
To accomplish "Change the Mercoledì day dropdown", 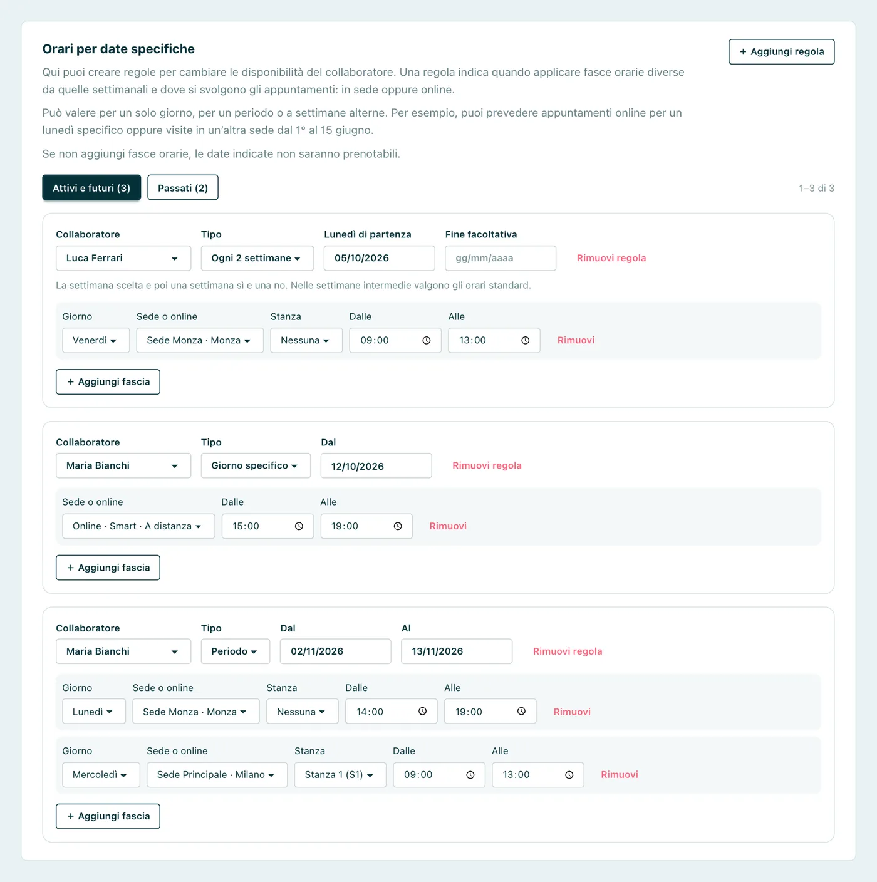I will coord(101,775).
